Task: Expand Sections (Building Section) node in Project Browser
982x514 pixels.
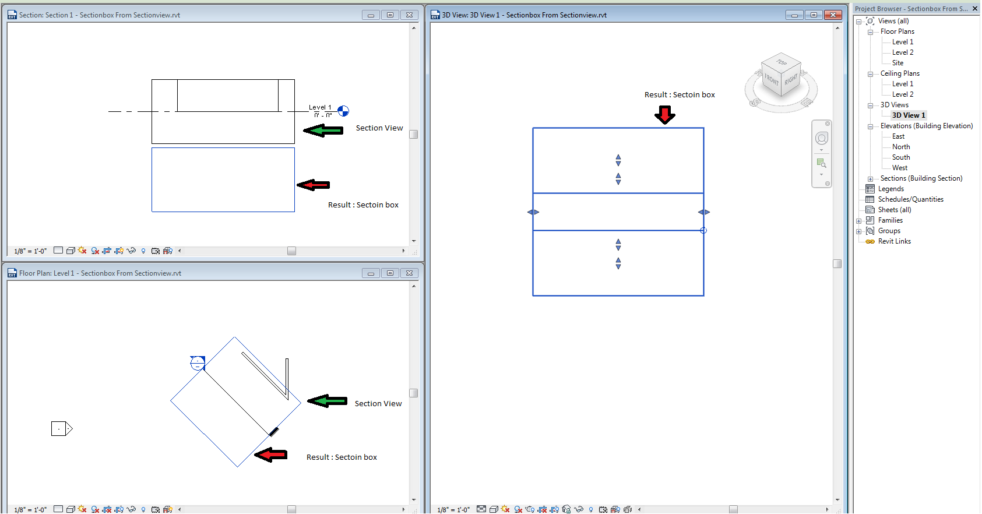Action: (x=870, y=179)
